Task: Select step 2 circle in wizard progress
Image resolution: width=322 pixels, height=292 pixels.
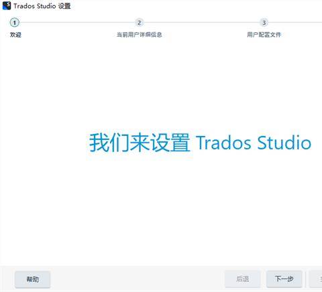Action: 139,23
